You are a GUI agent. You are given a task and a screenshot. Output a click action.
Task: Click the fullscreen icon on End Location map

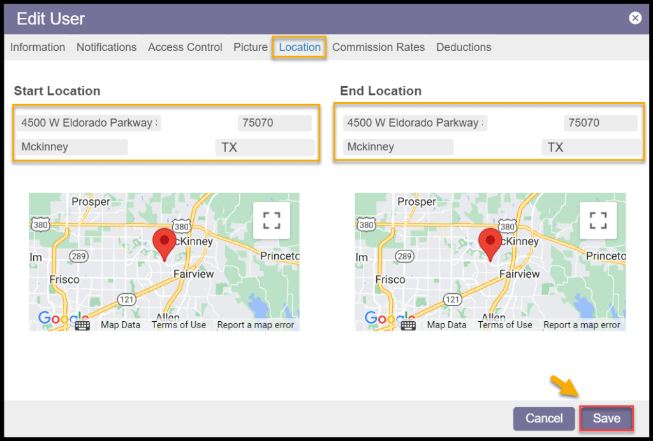[x=598, y=220]
